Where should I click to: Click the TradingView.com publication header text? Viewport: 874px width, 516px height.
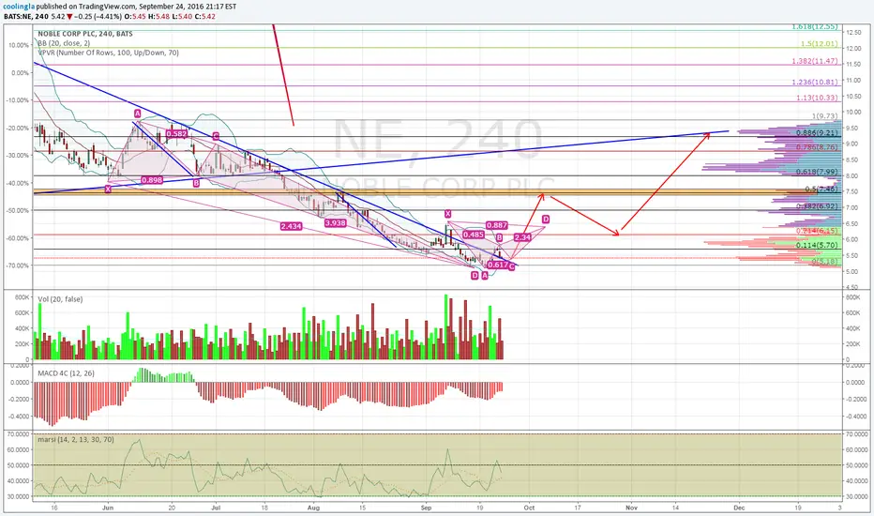coord(119,7)
